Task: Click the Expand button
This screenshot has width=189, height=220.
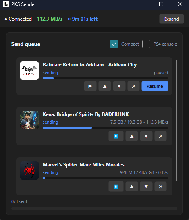Action: pos(171,19)
